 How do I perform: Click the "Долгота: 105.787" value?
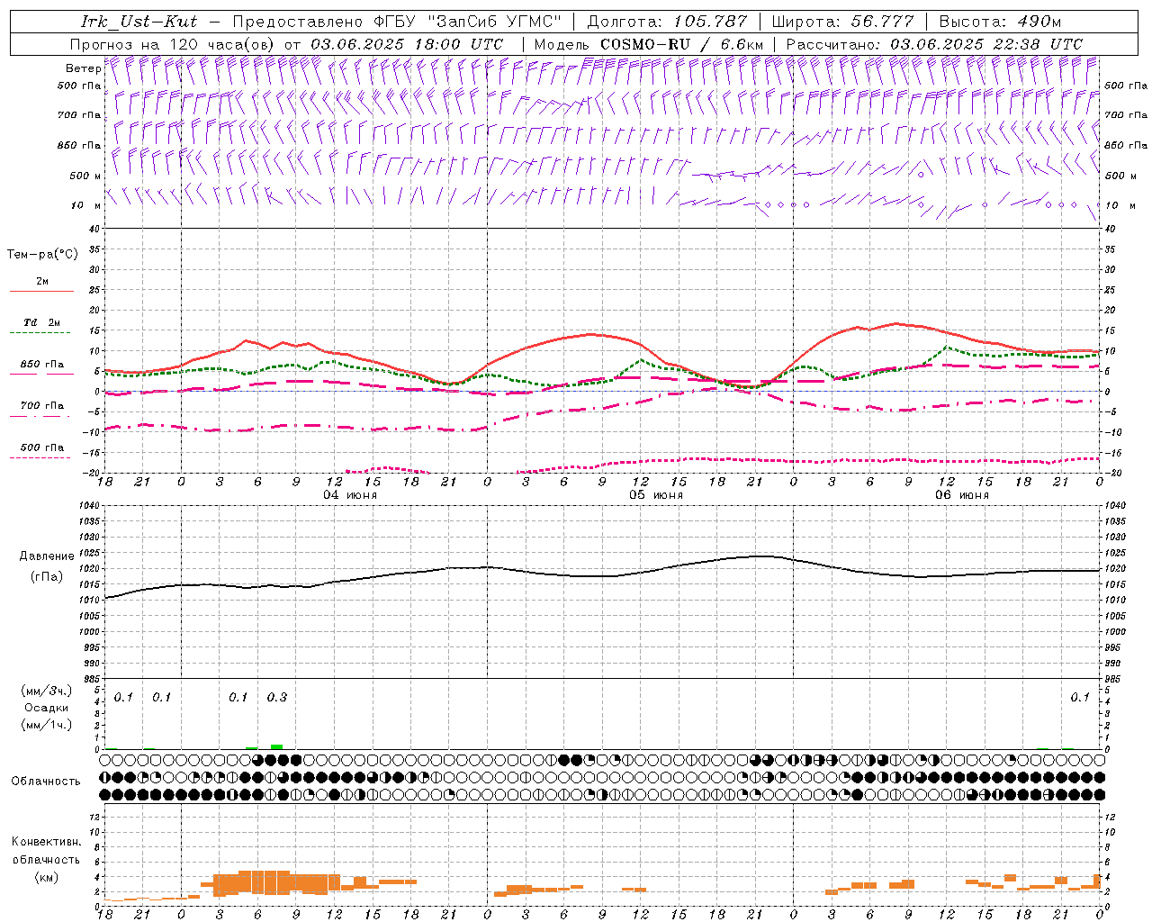pos(667,22)
